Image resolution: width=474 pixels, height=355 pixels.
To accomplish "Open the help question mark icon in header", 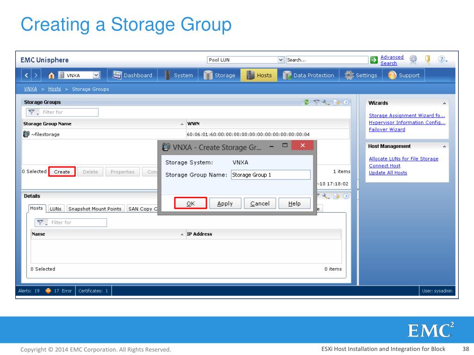I will (x=441, y=59).
